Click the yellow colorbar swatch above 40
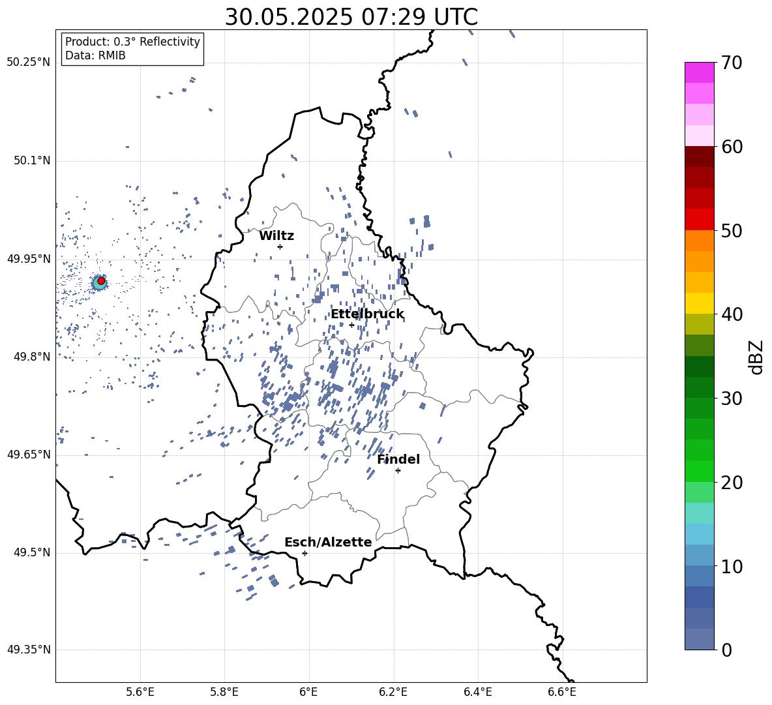This screenshot has height=705, width=772. click(699, 303)
